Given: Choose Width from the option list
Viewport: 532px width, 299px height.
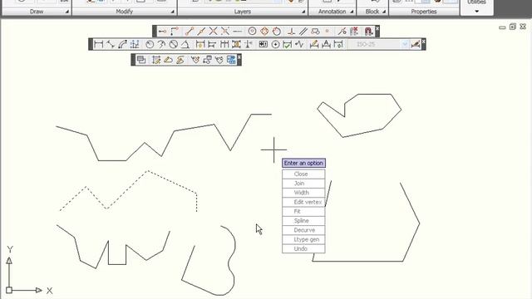Looking at the screenshot, I should 303,193.
